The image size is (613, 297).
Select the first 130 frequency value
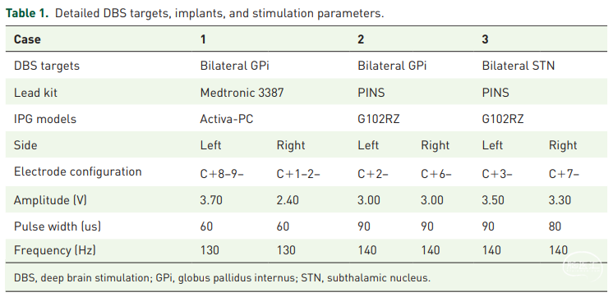210,249
